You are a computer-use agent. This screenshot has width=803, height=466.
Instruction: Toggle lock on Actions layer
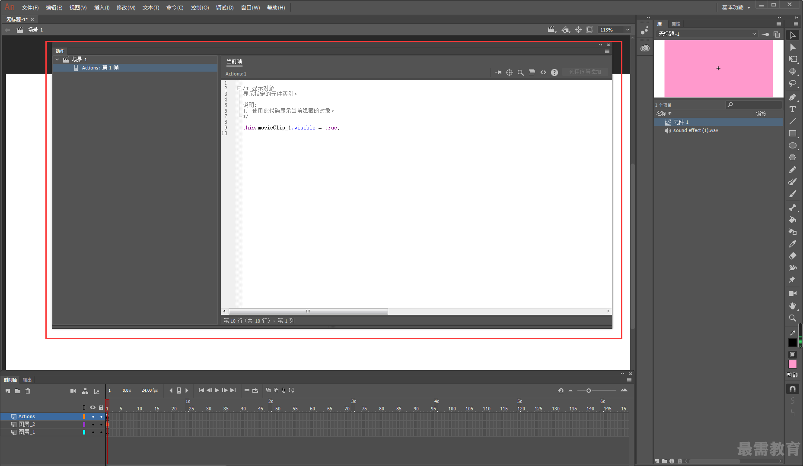[101, 417]
